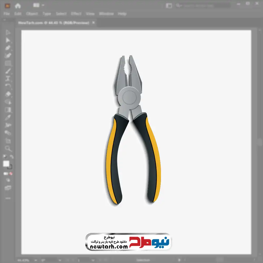Select the Eraser tool
This screenshot has height=263, width=263.
click(x=8, y=94)
